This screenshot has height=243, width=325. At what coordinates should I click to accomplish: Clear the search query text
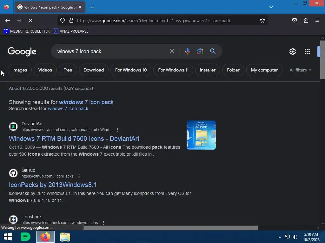point(172,51)
